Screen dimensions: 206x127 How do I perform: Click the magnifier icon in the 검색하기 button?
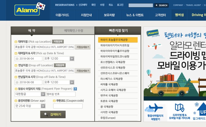click(46, 114)
